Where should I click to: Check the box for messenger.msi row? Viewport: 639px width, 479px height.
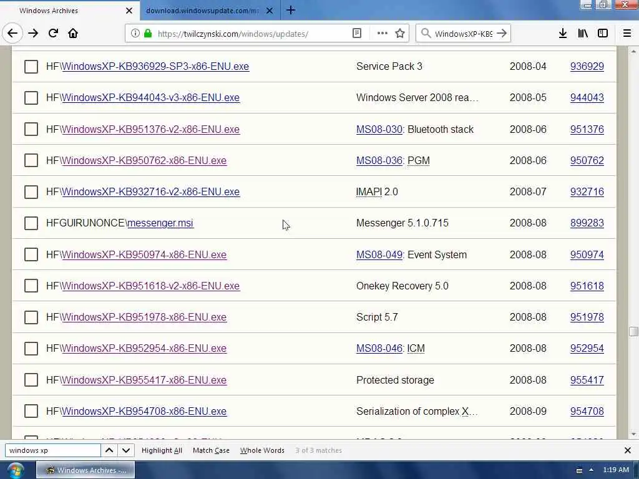(31, 223)
